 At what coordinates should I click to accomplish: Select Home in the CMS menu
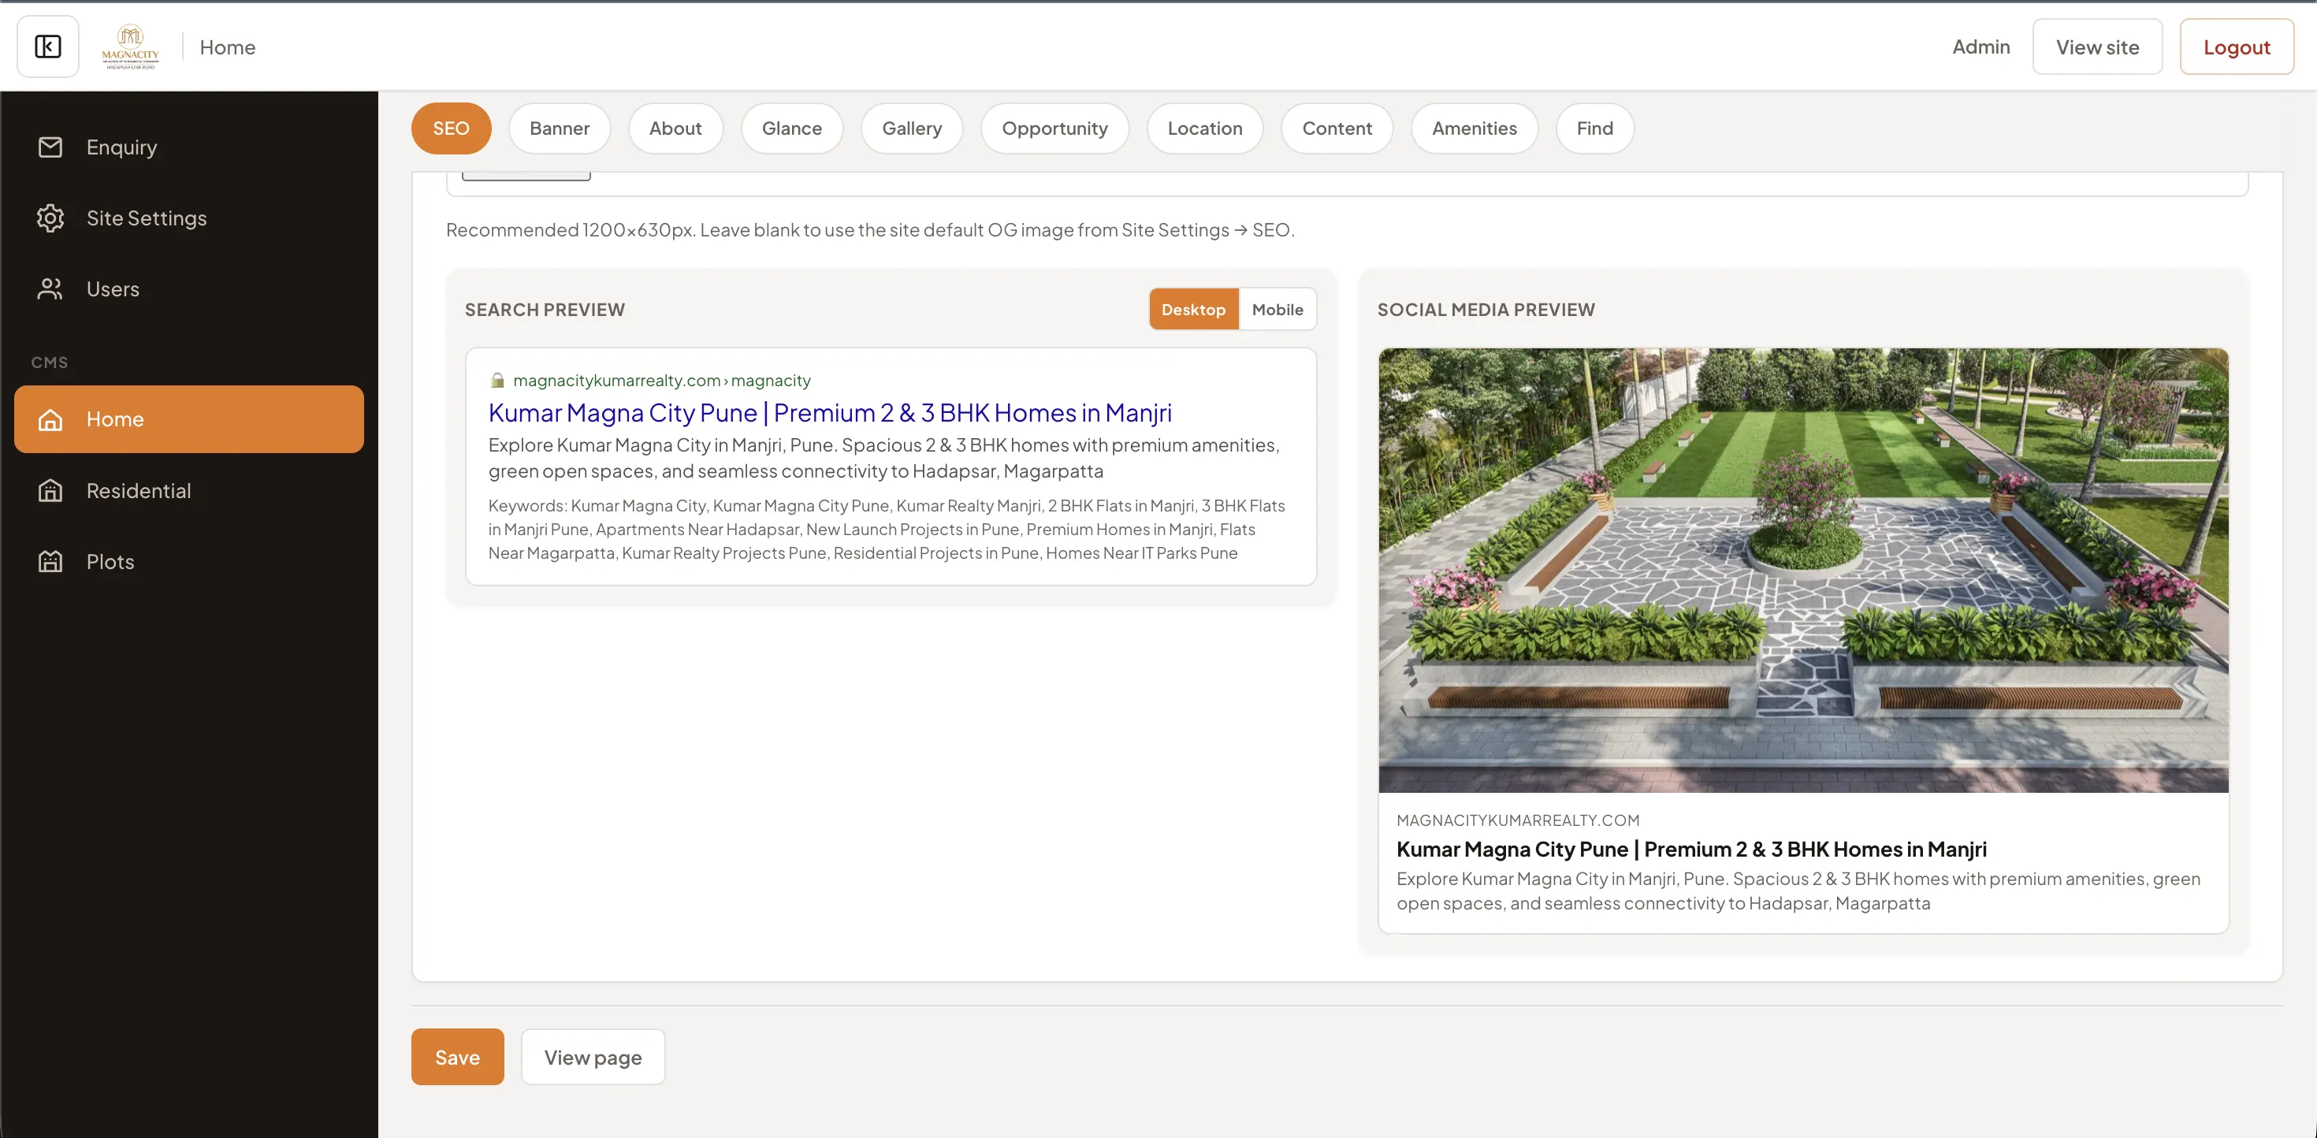[189, 419]
